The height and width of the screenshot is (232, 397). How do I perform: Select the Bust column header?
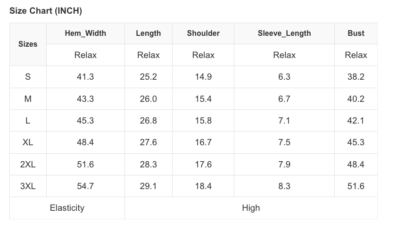356,33
